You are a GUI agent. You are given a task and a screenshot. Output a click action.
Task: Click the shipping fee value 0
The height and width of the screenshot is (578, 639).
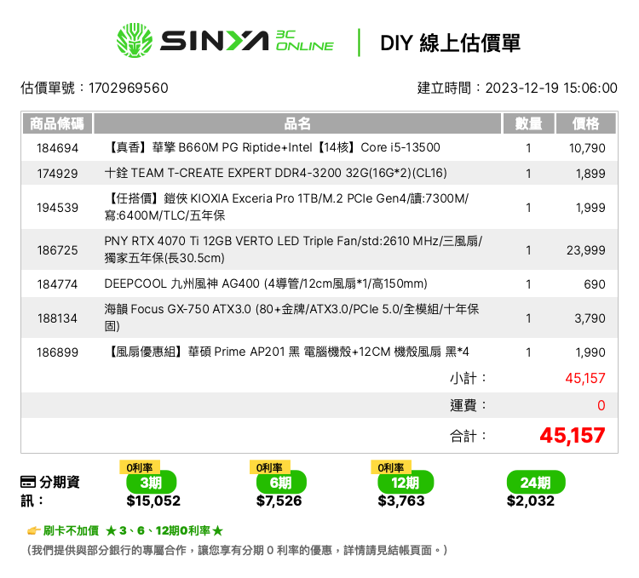click(x=602, y=405)
